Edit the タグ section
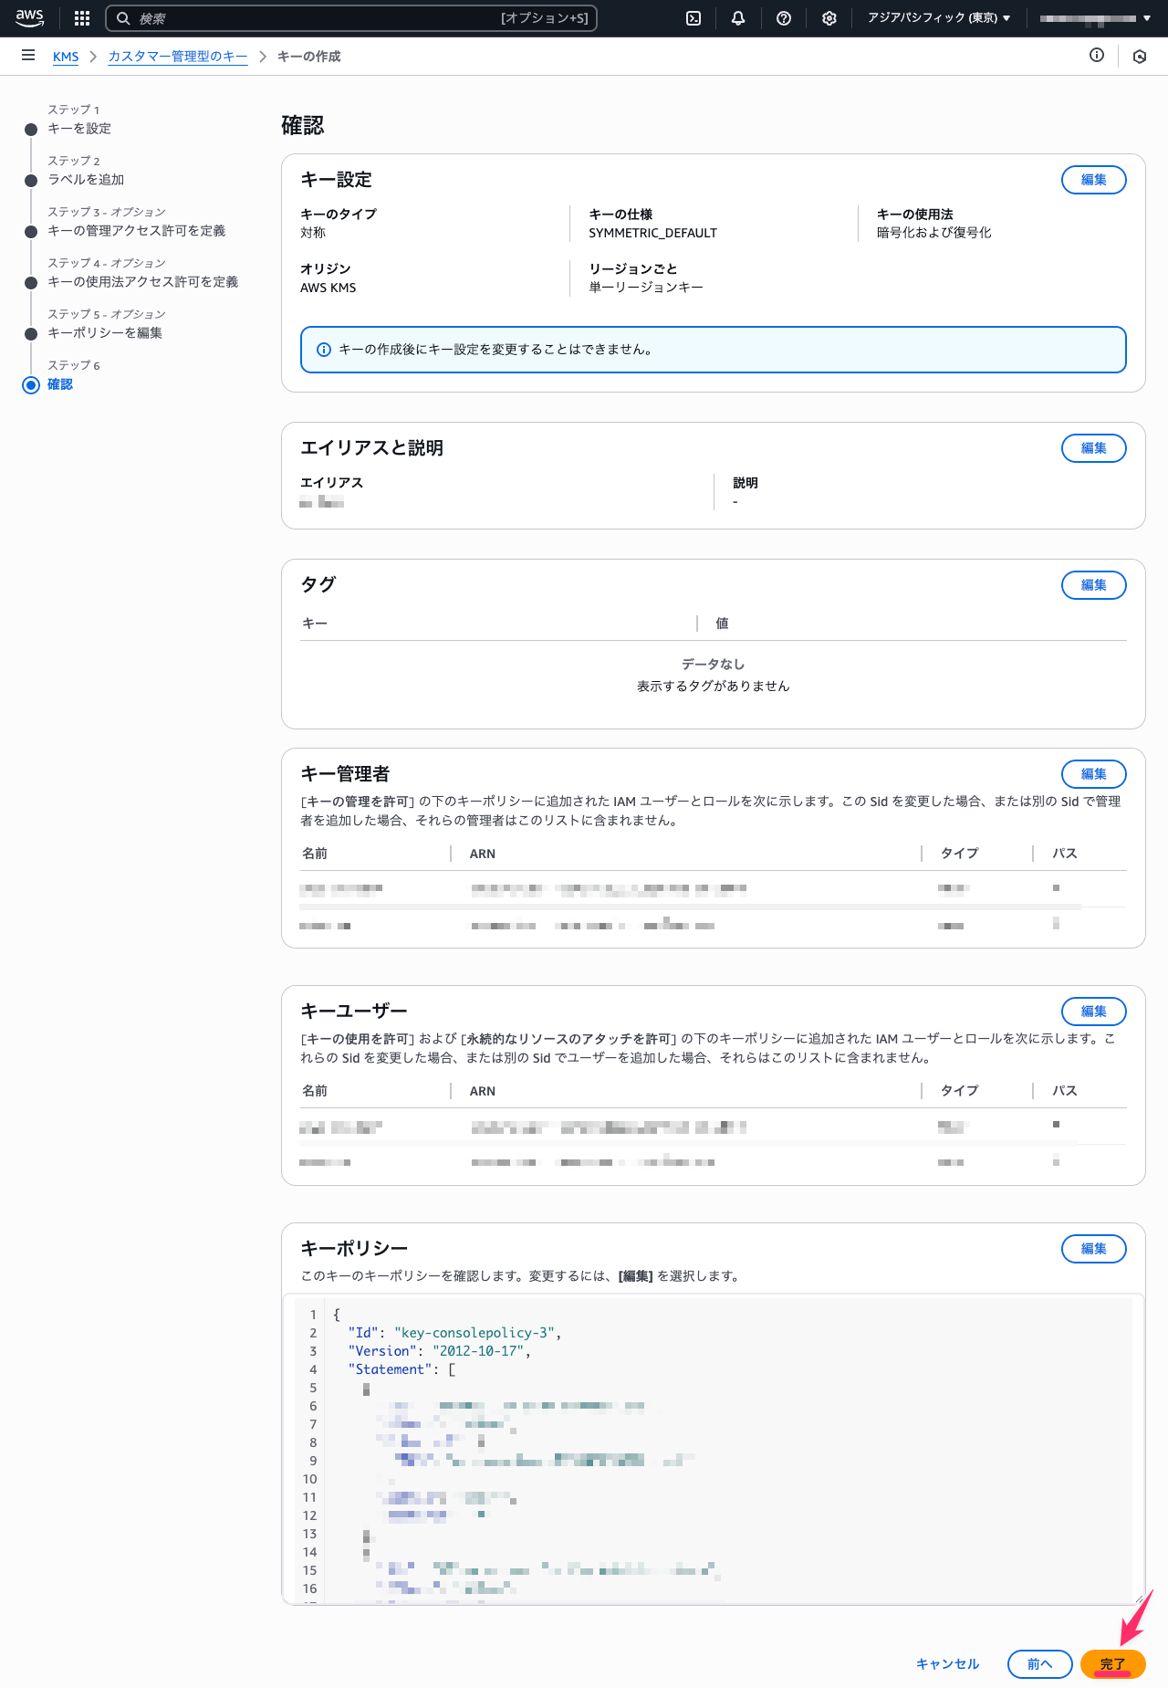 (1093, 585)
